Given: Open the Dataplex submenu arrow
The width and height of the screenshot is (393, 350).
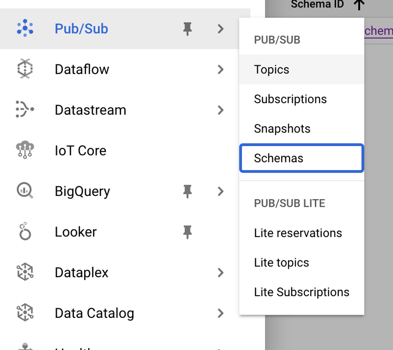Looking at the screenshot, I should (221, 272).
